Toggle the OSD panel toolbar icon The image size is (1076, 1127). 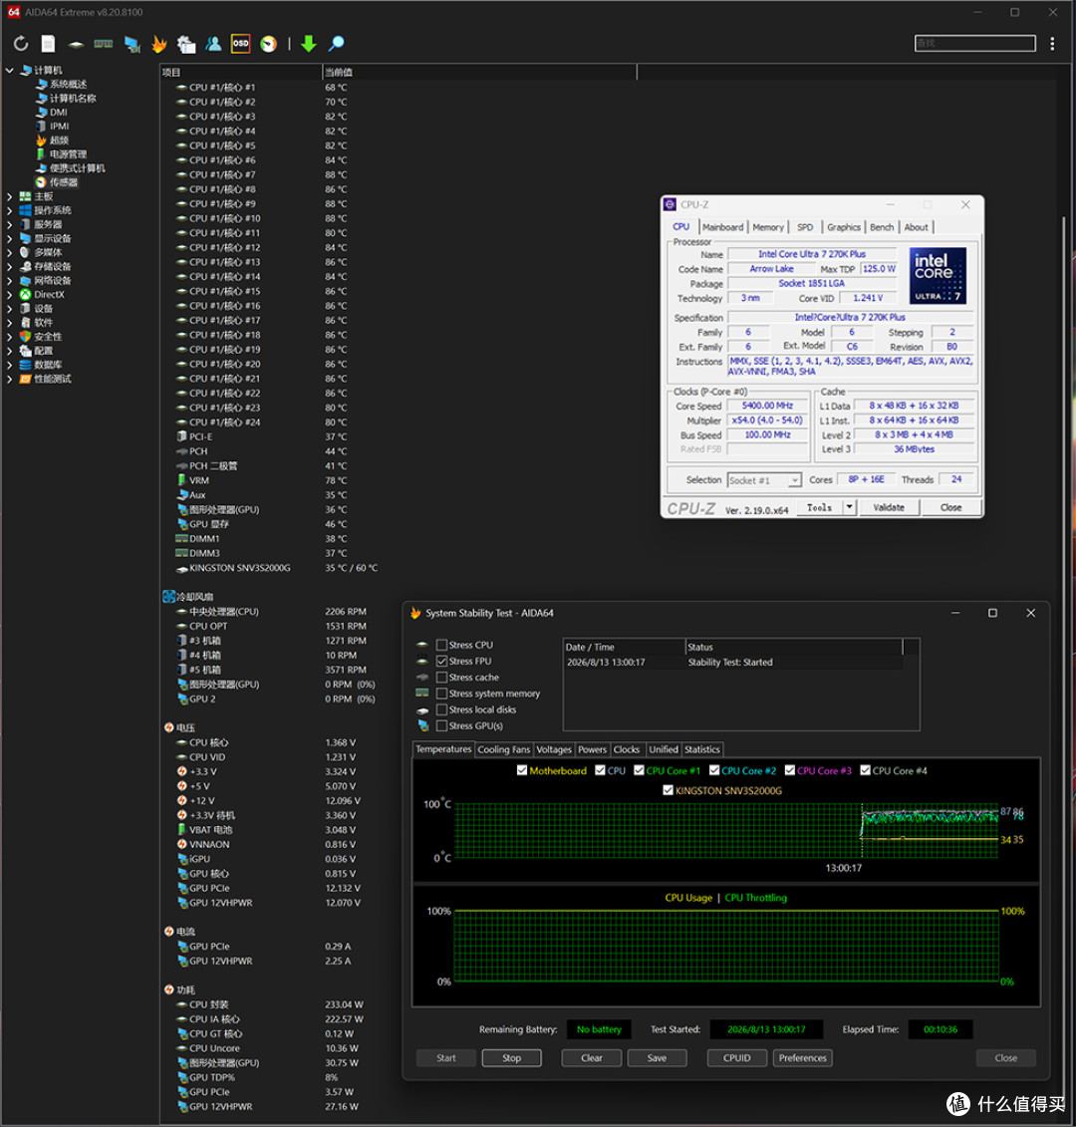[241, 44]
